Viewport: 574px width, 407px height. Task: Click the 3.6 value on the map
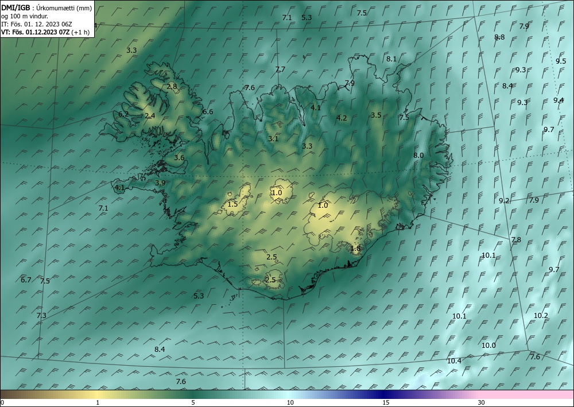point(179,158)
